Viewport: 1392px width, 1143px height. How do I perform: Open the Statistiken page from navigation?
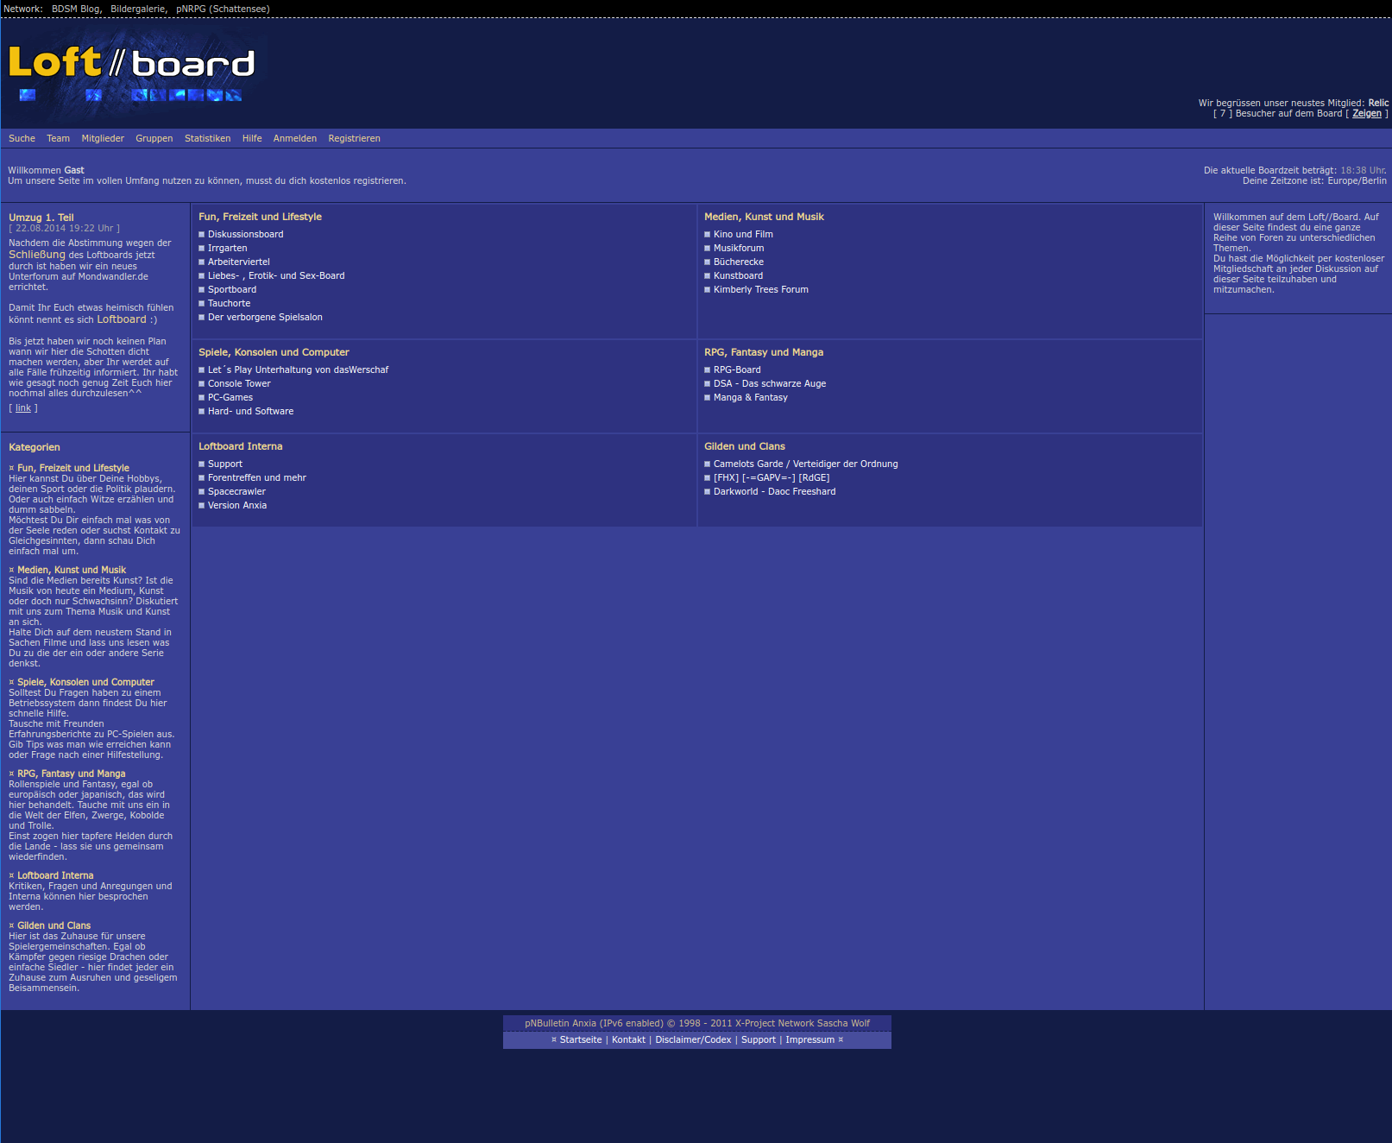(207, 138)
